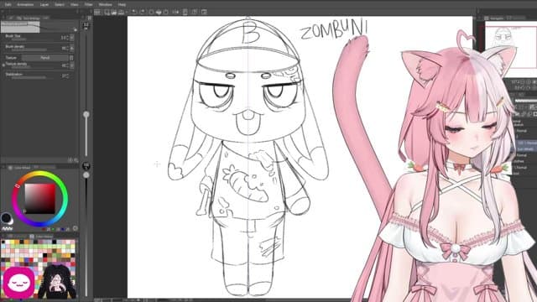Open the Layer menu
This screenshot has width=537, height=302.
pyautogui.click(x=44, y=5)
